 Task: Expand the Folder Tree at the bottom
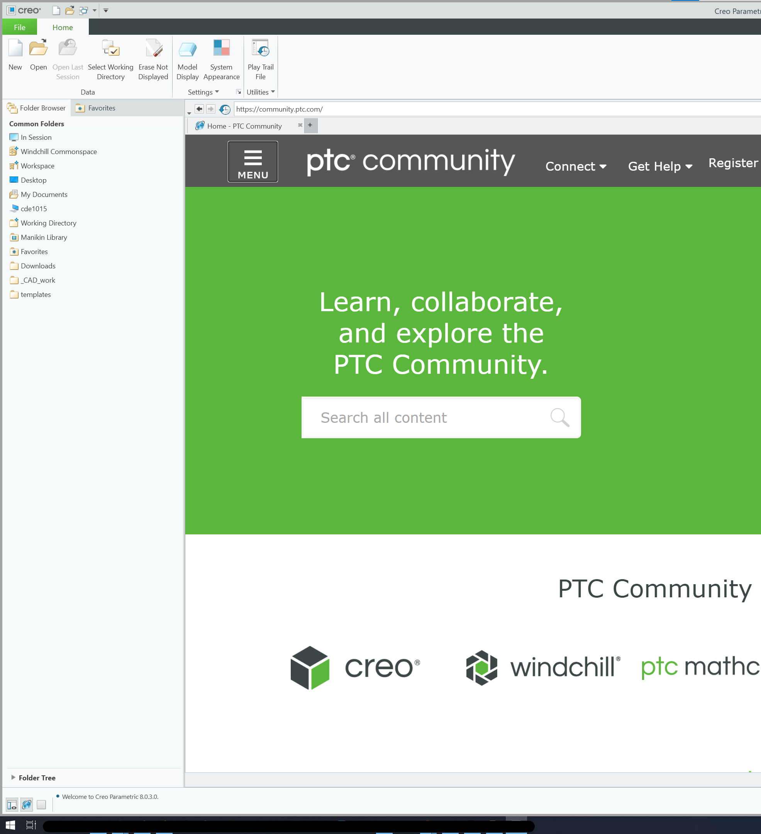36,777
